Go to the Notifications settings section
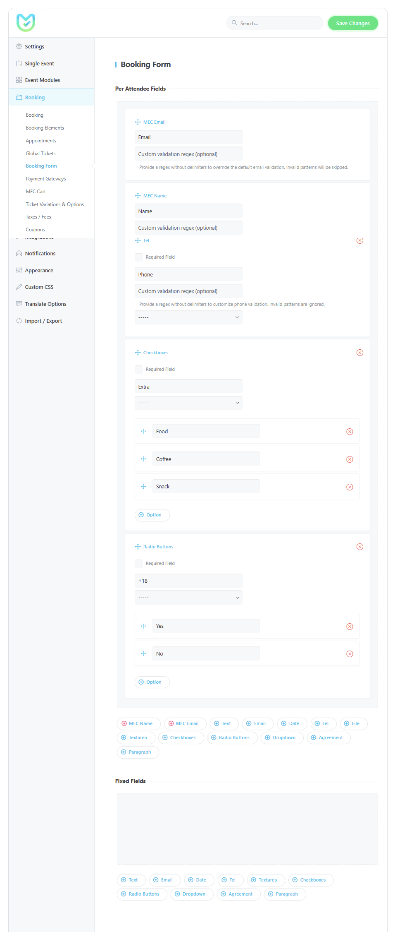This screenshot has width=395, height=932. 40,253
